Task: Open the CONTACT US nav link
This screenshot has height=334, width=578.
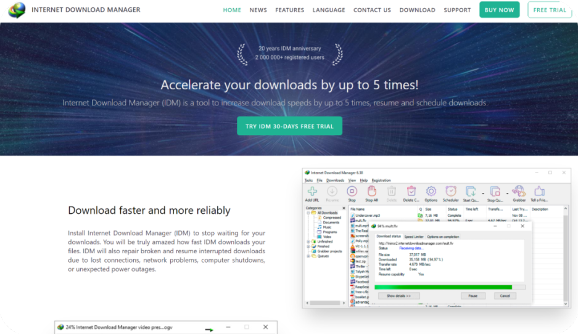Action: 372,10
